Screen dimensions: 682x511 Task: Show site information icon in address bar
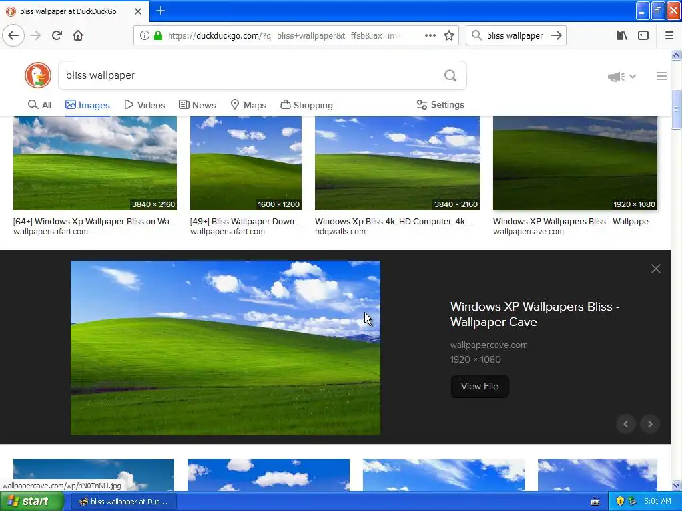tap(145, 35)
